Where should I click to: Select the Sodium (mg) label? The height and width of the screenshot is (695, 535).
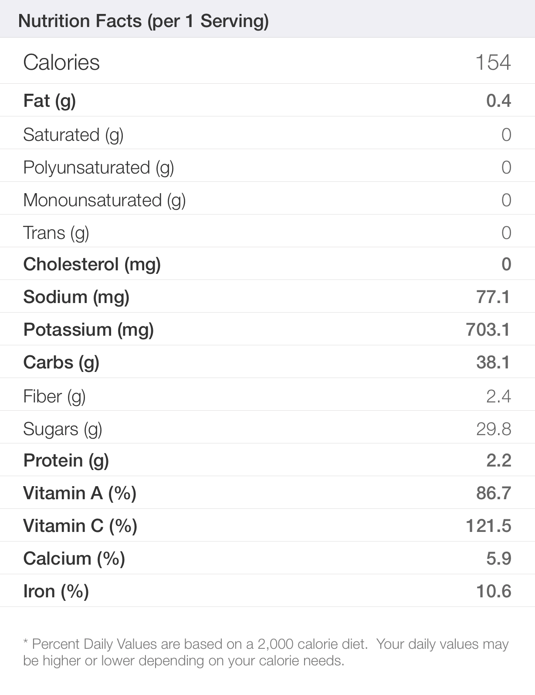point(76,297)
